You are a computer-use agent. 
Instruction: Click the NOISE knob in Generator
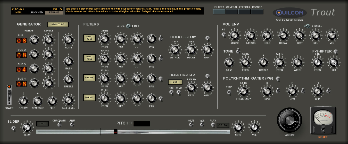(x=68, y=40)
